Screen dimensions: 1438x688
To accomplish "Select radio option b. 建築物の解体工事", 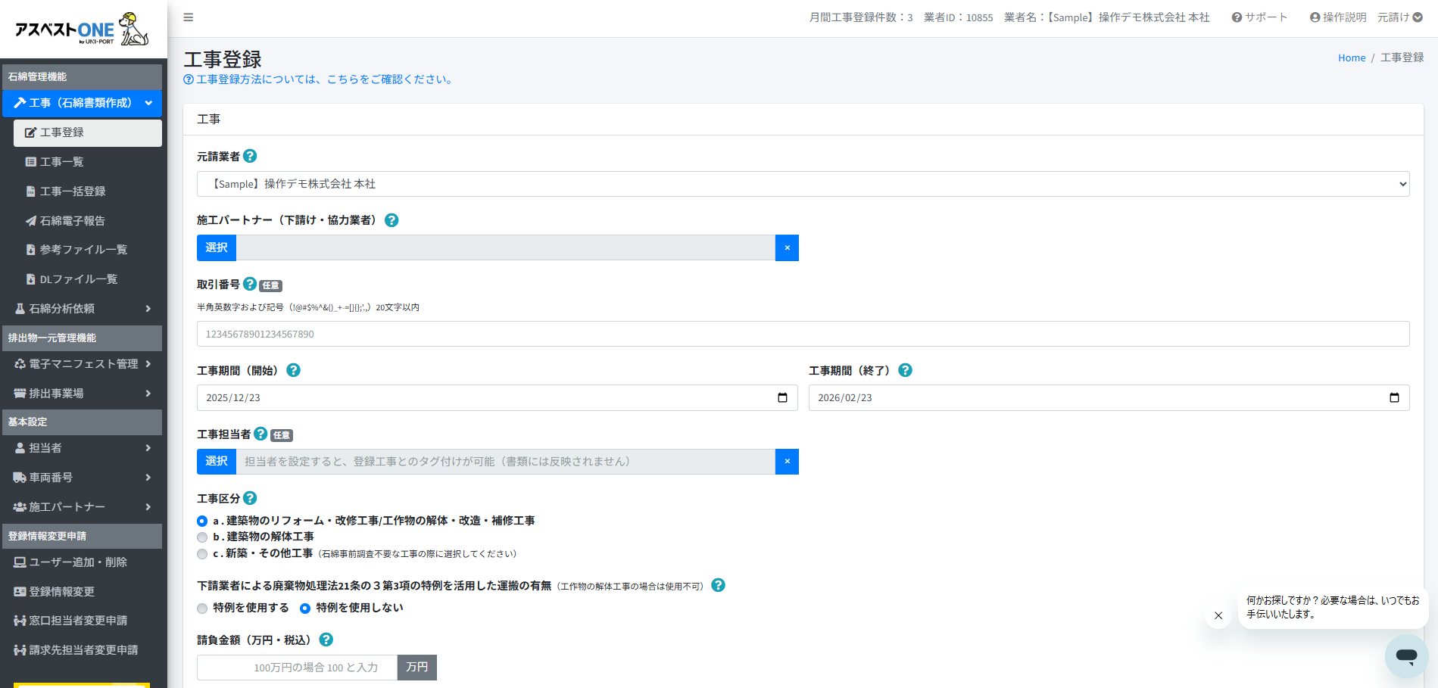I will [202, 537].
